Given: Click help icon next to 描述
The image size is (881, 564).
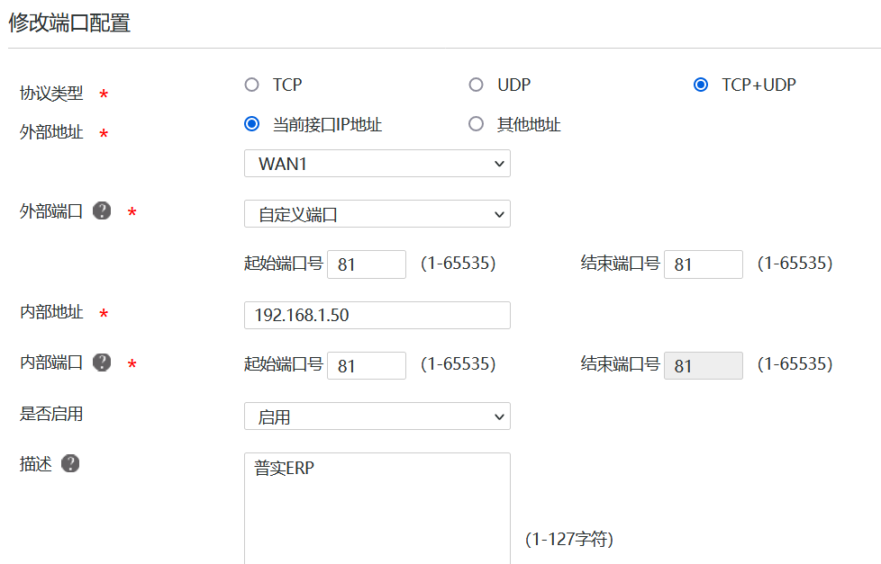Looking at the screenshot, I should 70,463.
